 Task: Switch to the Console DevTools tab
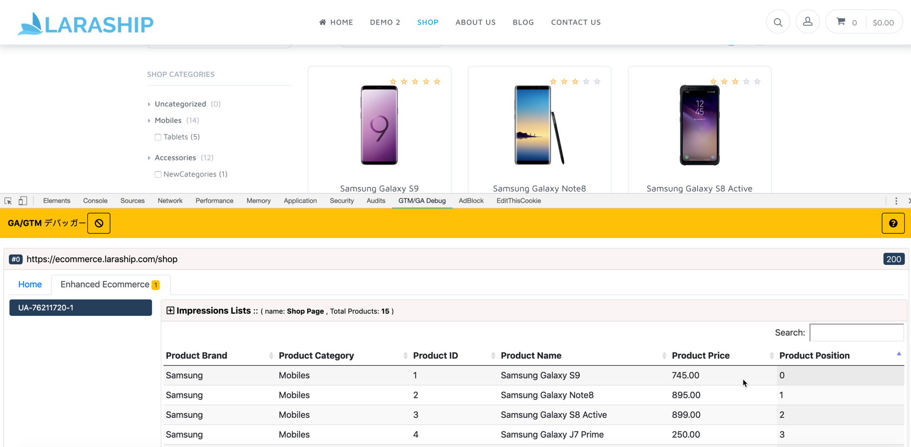(x=95, y=201)
